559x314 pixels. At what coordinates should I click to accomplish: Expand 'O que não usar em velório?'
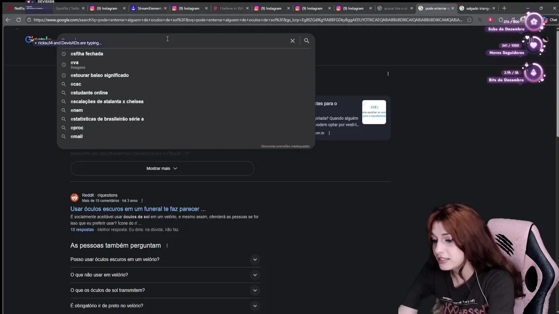click(x=165, y=275)
